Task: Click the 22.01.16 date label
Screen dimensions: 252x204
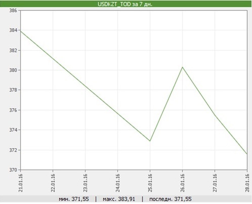Action: (x=53, y=183)
